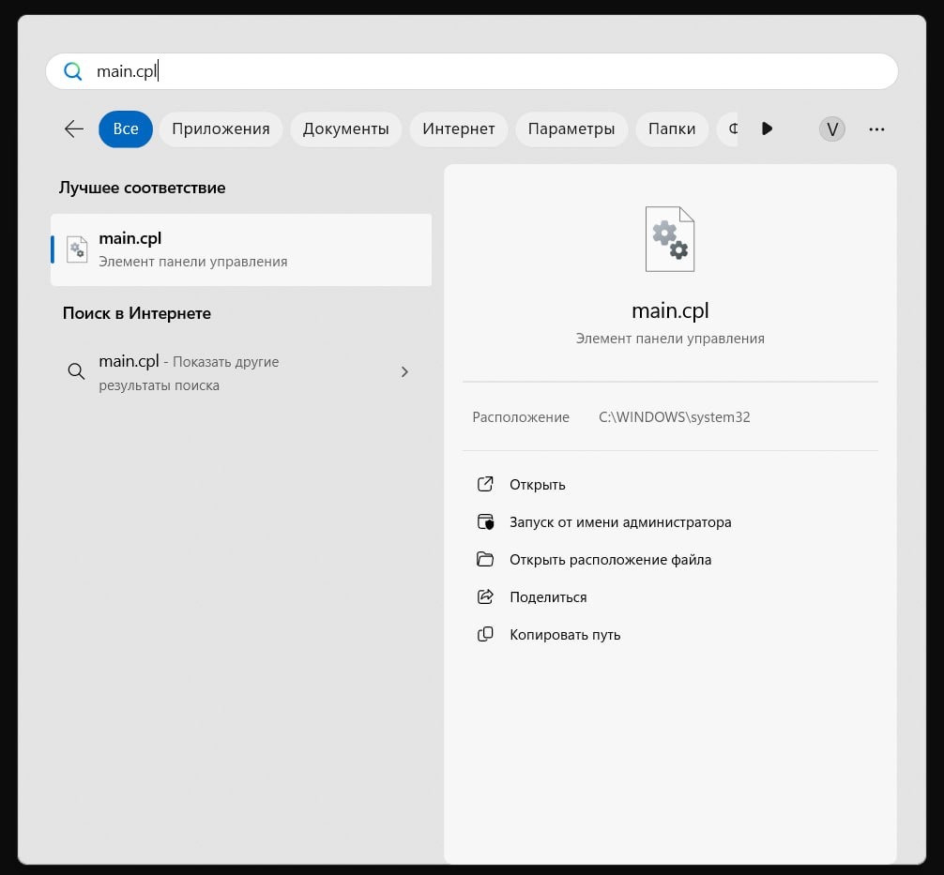
Task: Click the share icon next to Поделиться
Action: (x=485, y=596)
